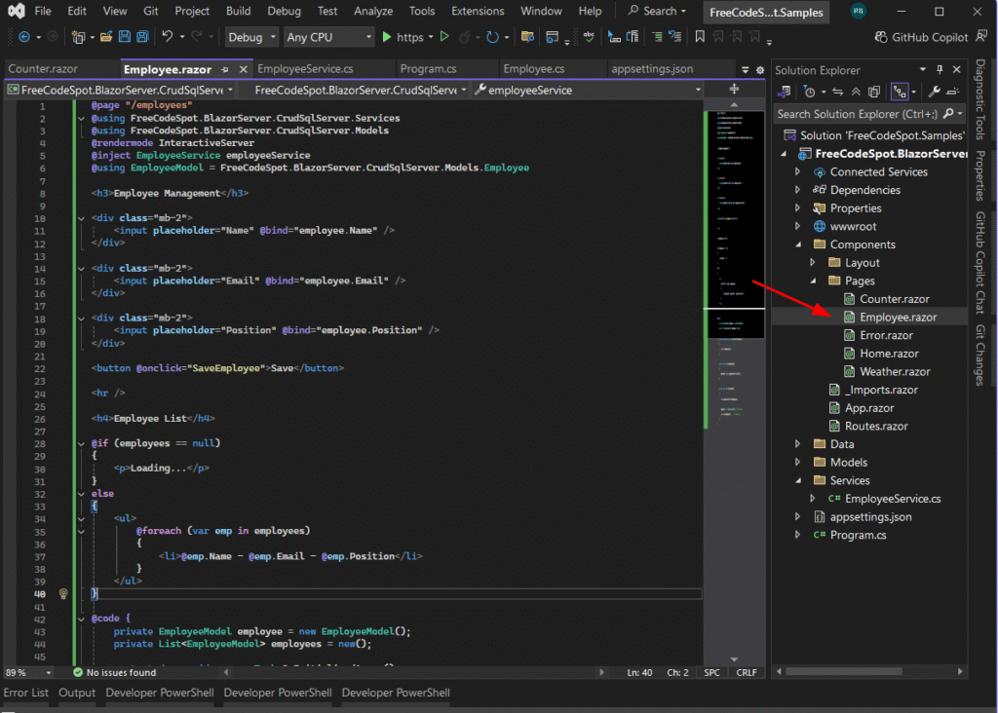
Task: Collapse All items in Solution Explorer
Action: 856,91
